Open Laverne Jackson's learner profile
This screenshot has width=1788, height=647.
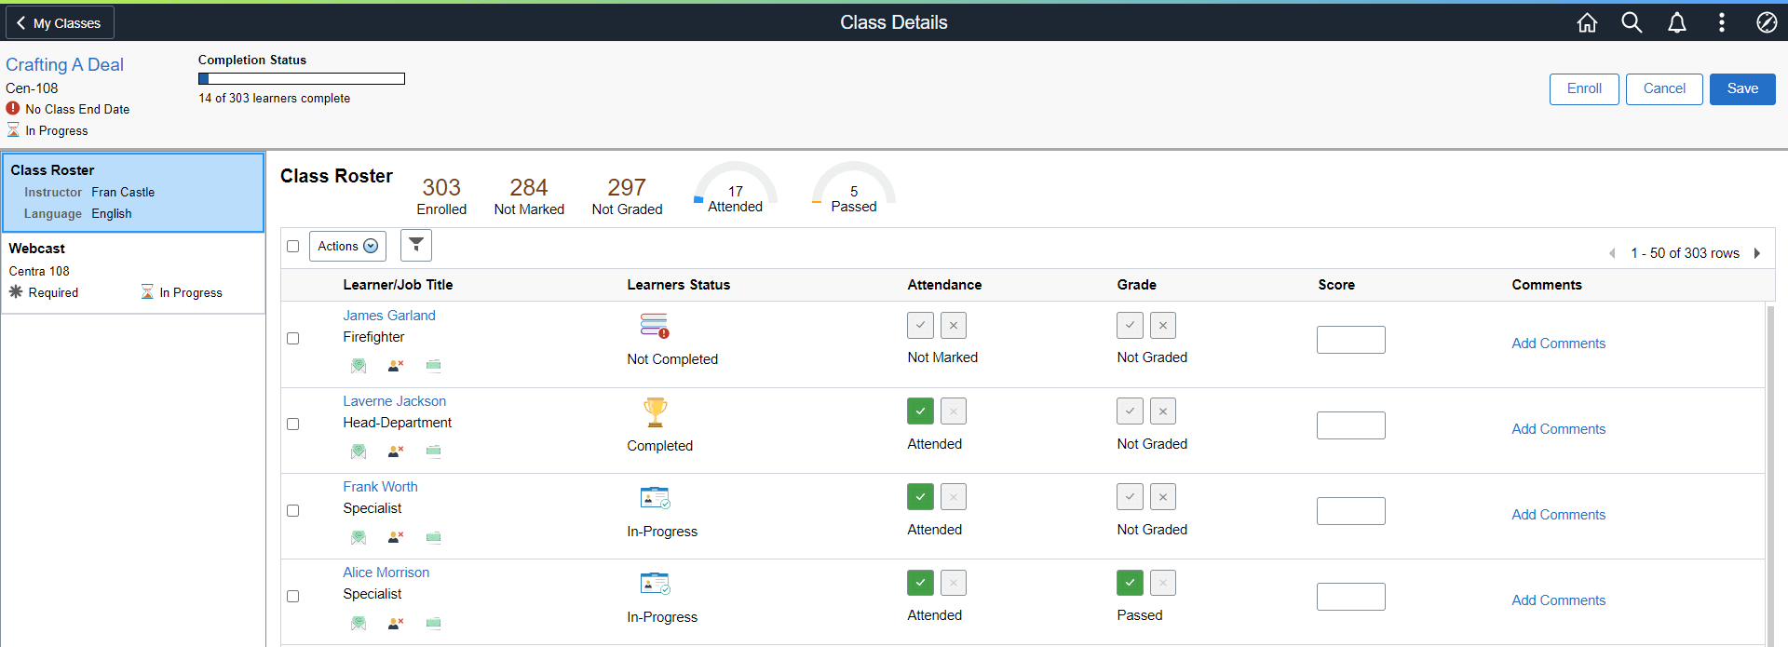(394, 401)
